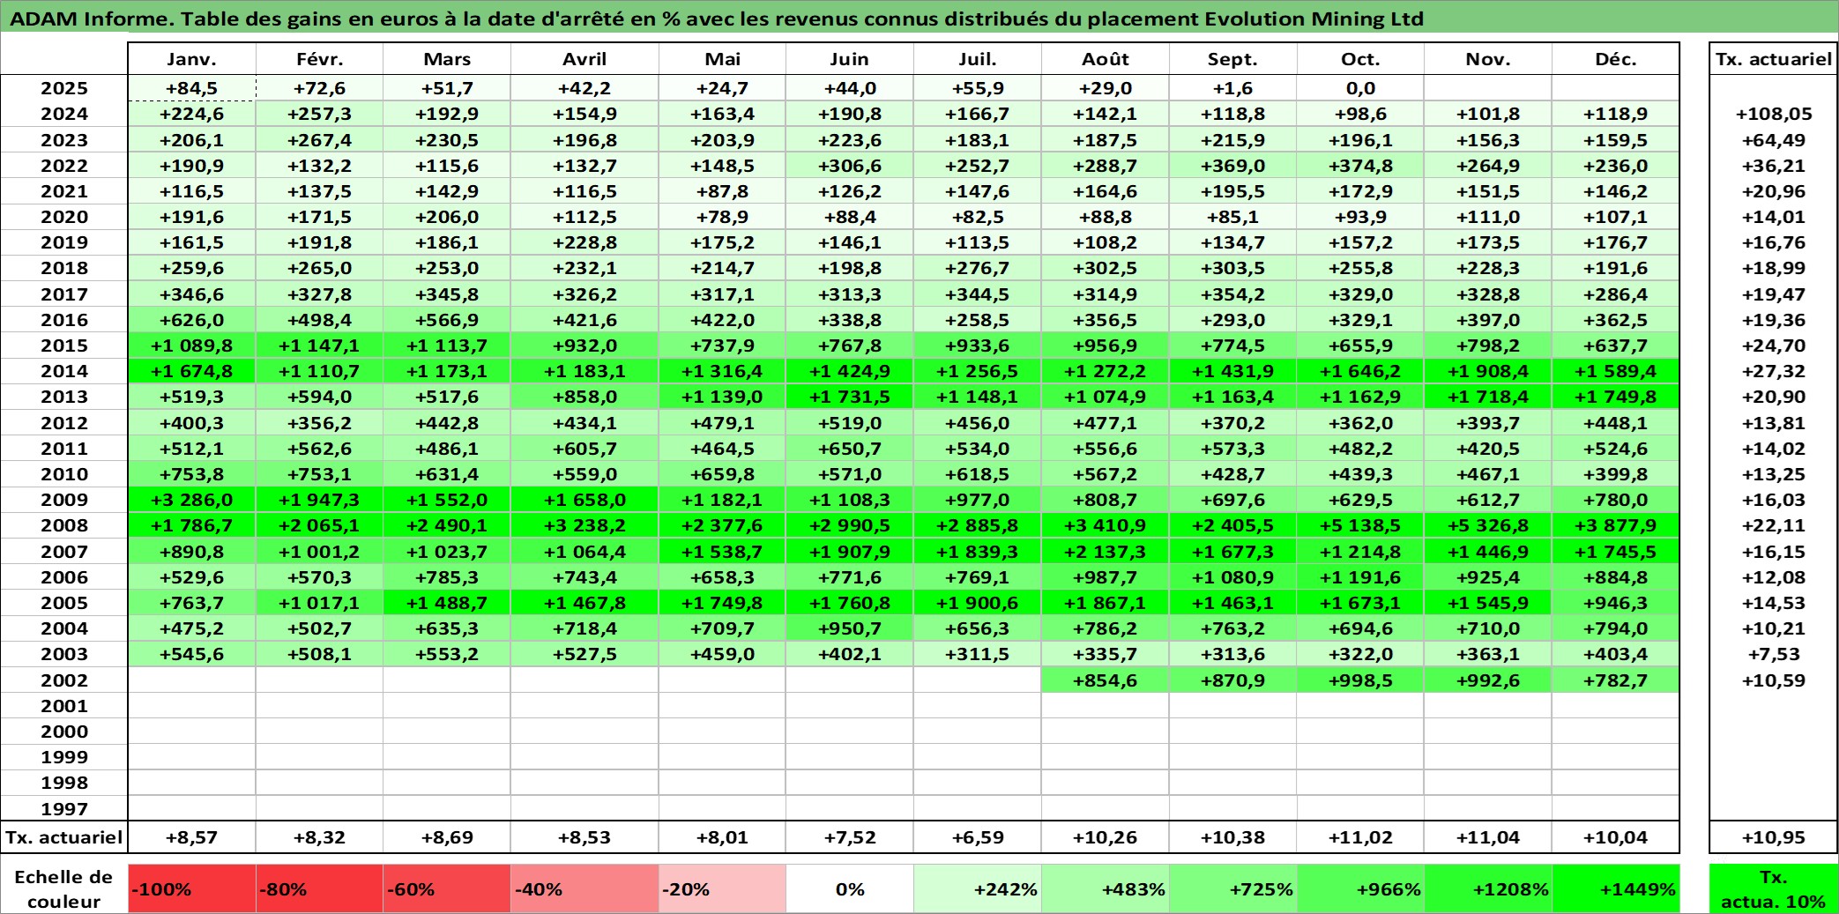
Task: Select the 2025 row label
Action: (x=64, y=88)
